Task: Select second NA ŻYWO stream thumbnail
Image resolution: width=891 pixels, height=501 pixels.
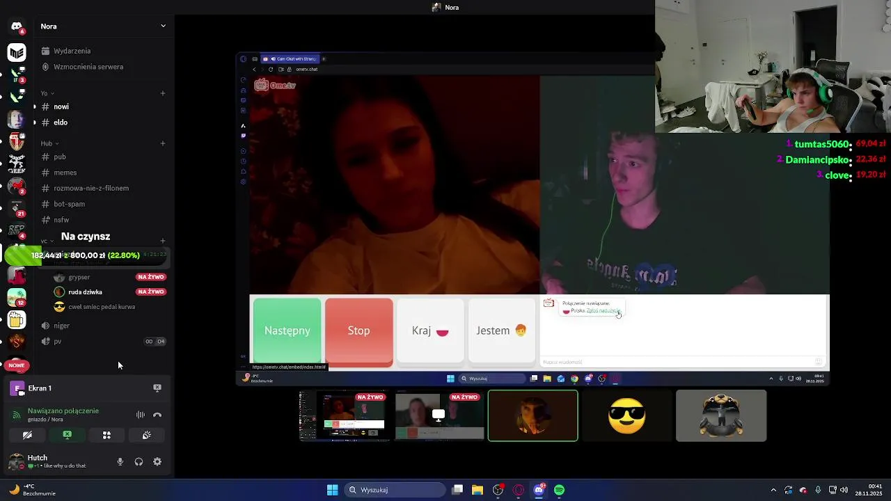Action: coord(439,415)
